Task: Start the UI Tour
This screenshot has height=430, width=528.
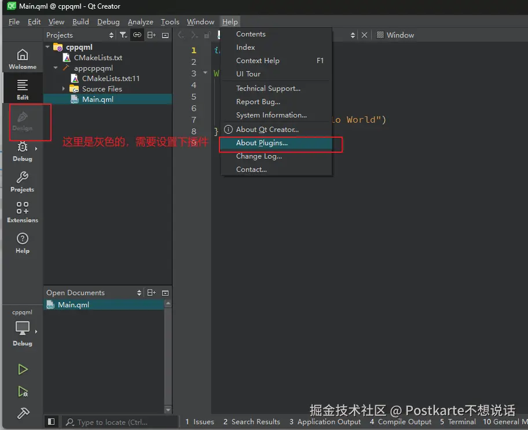Action: click(276, 73)
